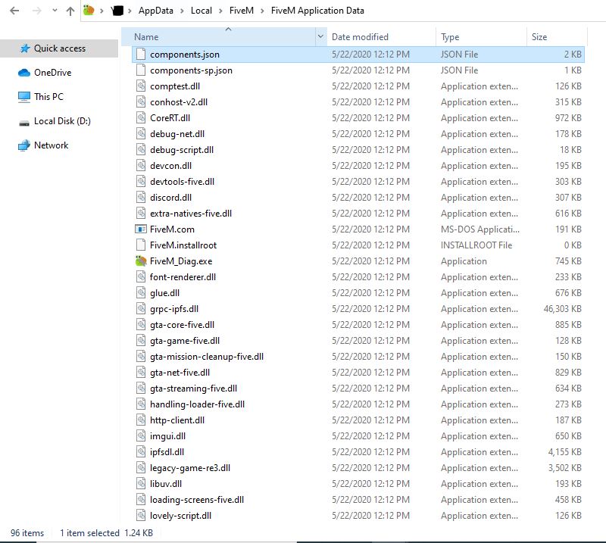Click the FiveM snail icon in address bar
This screenshot has width=606, height=543.
(x=89, y=11)
